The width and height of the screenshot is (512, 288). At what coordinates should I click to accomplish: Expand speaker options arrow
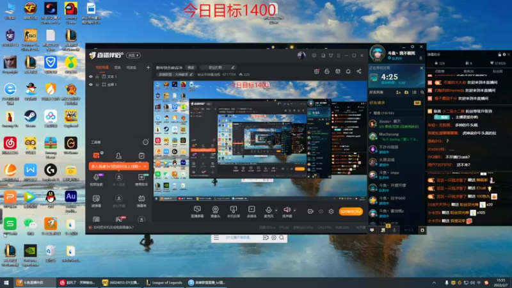(x=294, y=211)
